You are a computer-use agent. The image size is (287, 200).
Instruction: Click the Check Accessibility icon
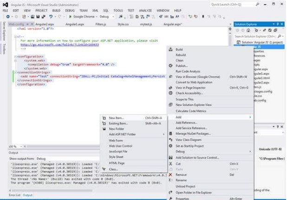[x=170, y=93]
